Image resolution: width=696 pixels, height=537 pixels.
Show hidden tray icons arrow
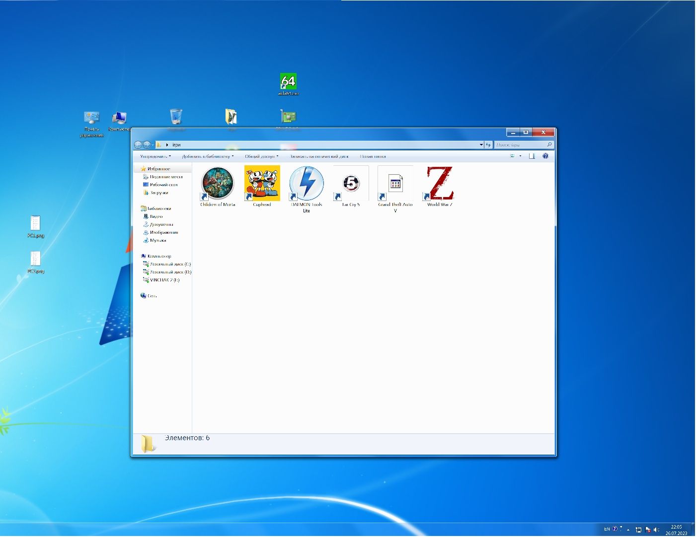tap(628, 530)
